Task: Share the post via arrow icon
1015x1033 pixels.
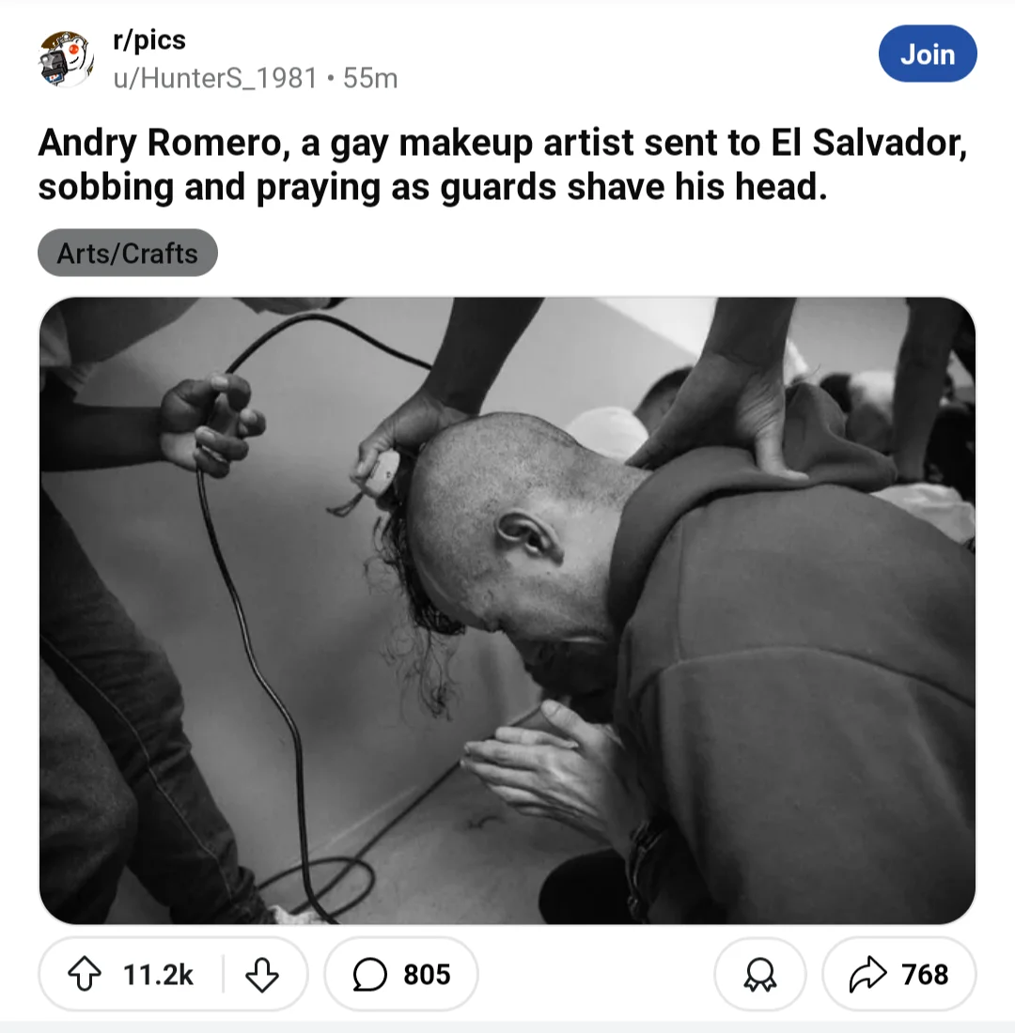Action: [868, 974]
